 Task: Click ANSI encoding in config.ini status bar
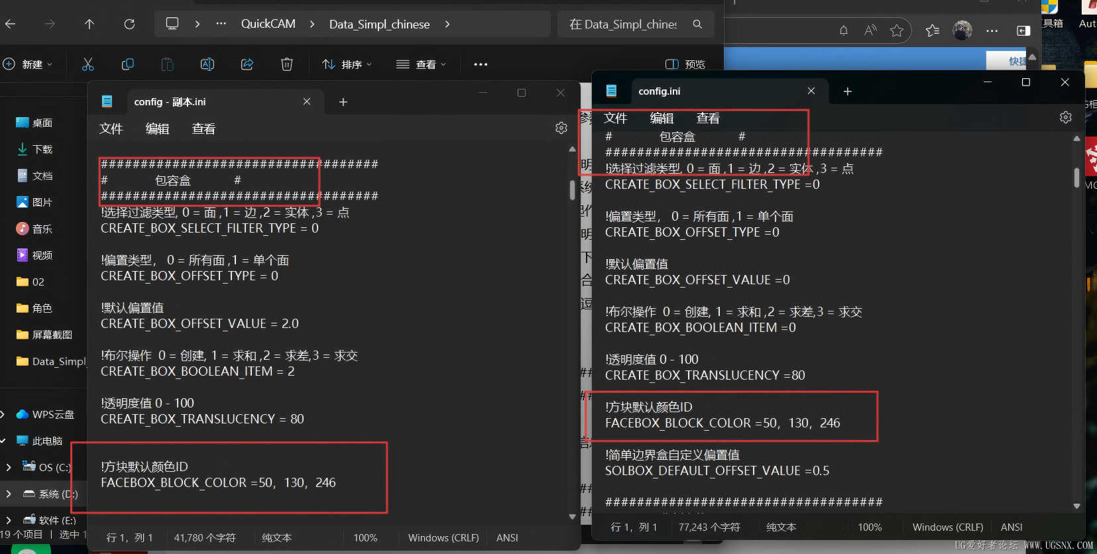point(1011,527)
